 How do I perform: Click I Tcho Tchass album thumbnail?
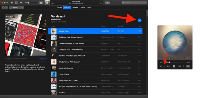[x=54, y=74]
